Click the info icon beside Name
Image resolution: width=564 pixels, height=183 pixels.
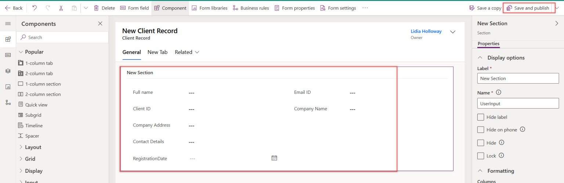tap(498, 92)
